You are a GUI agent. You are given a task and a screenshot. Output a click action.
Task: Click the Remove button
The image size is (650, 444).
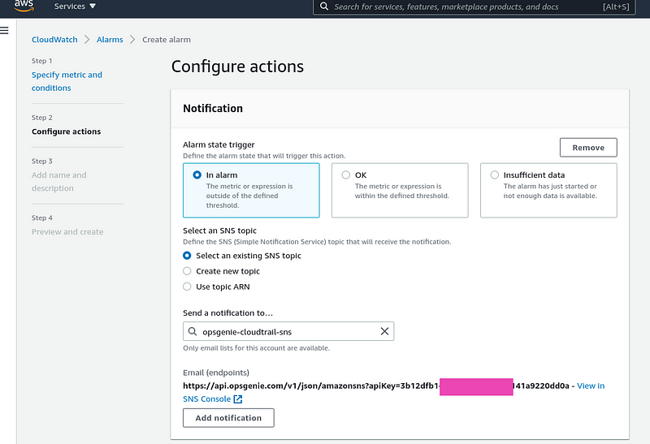(x=588, y=148)
